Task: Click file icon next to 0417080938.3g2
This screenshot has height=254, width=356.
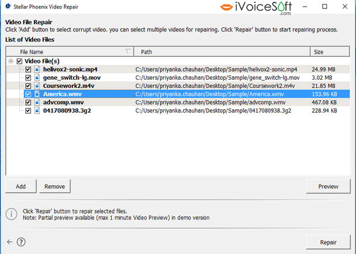Action: pyautogui.click(x=37, y=110)
